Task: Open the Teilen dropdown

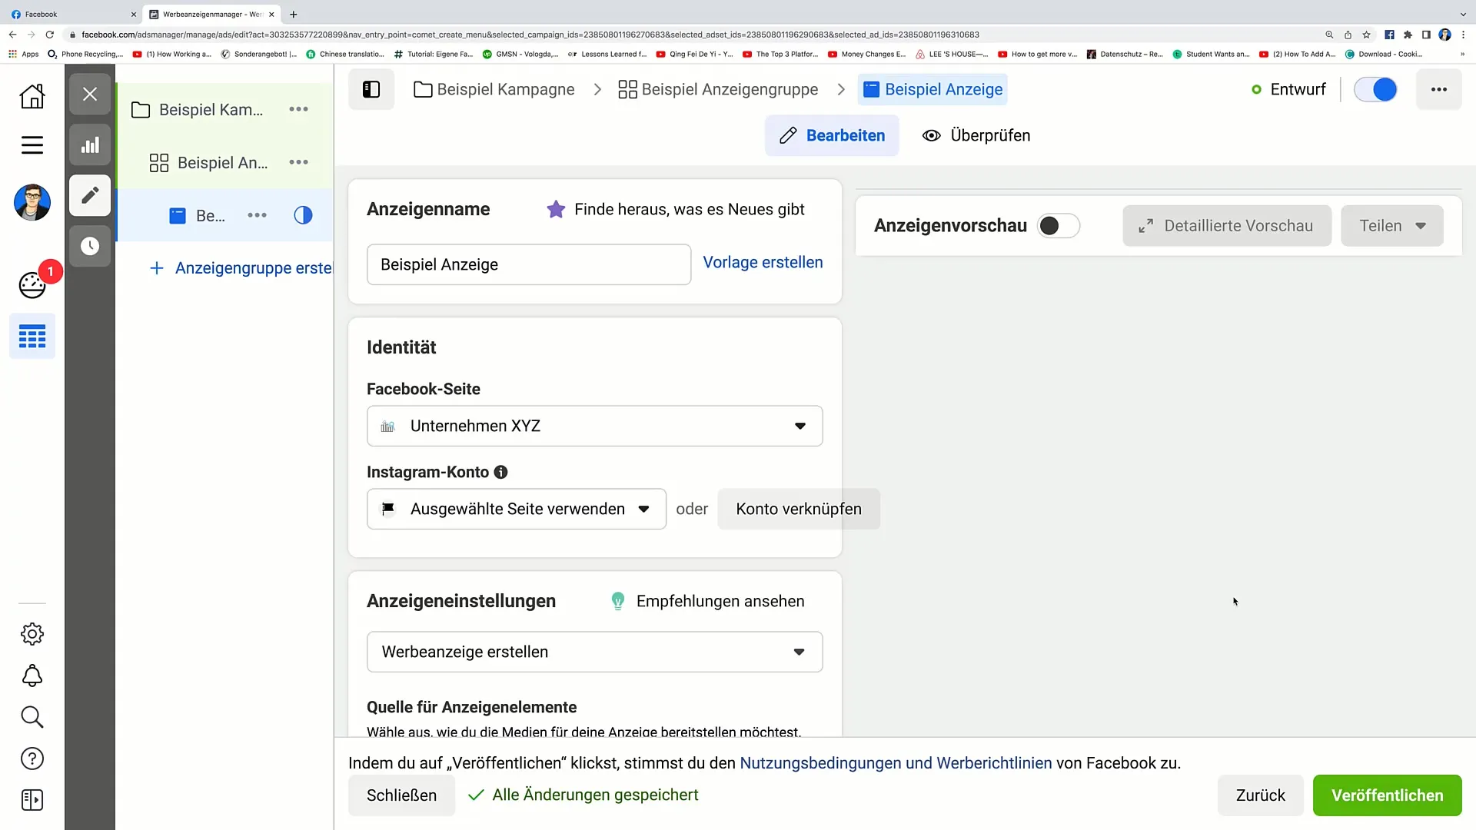Action: [1391, 226]
